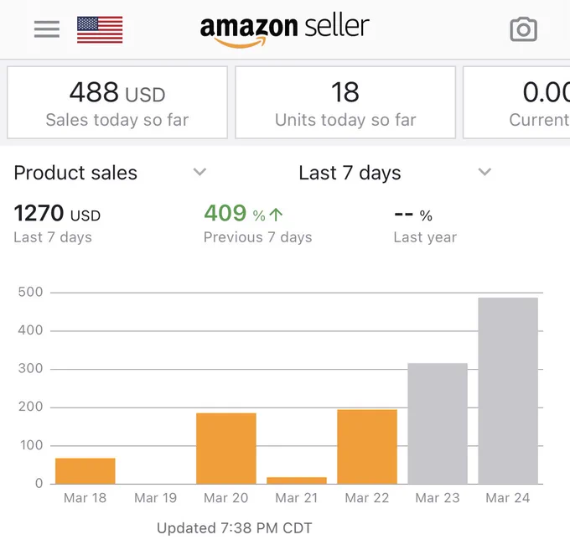
Task: Open the hamburger menu
Action: pyautogui.click(x=47, y=29)
